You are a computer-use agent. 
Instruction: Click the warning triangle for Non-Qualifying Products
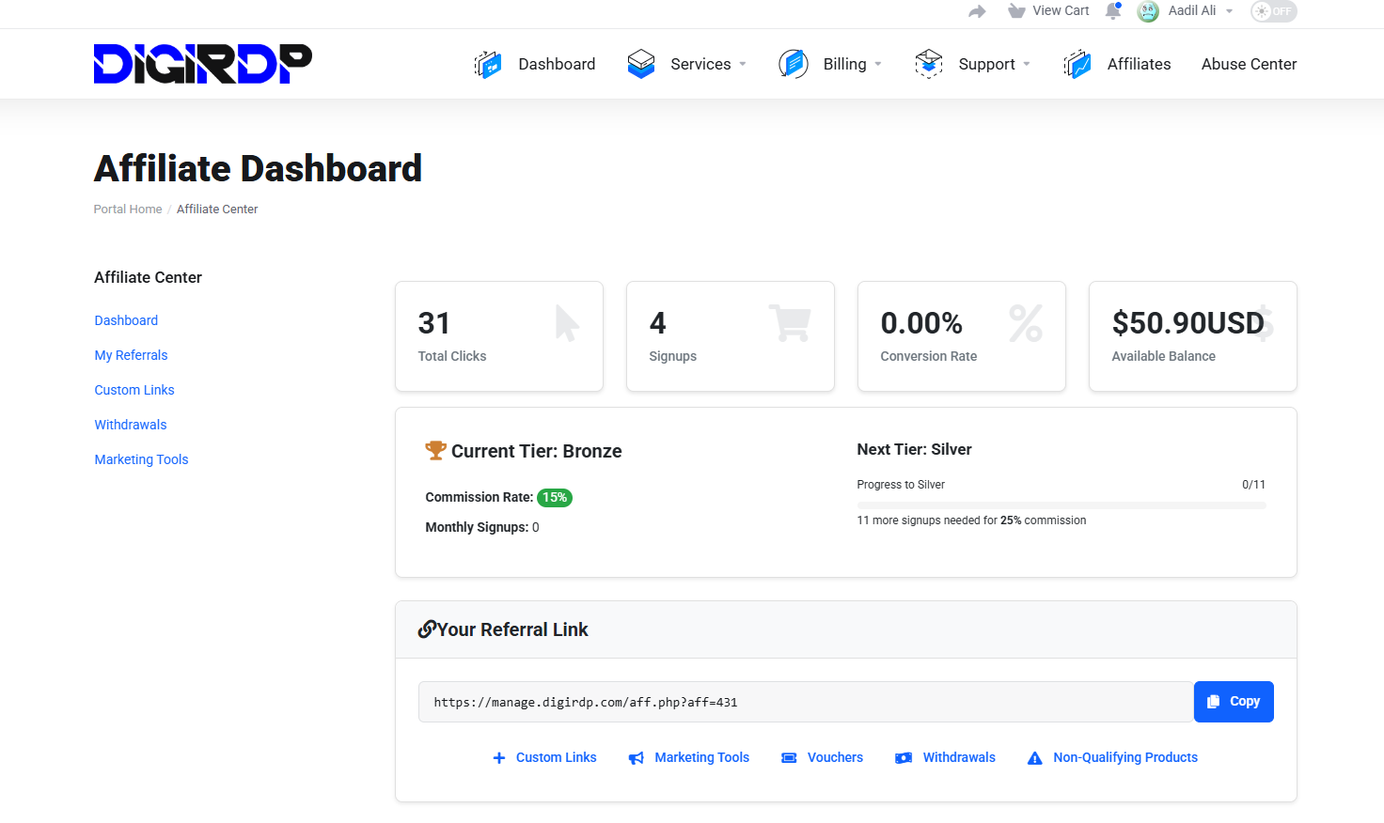[1035, 758]
